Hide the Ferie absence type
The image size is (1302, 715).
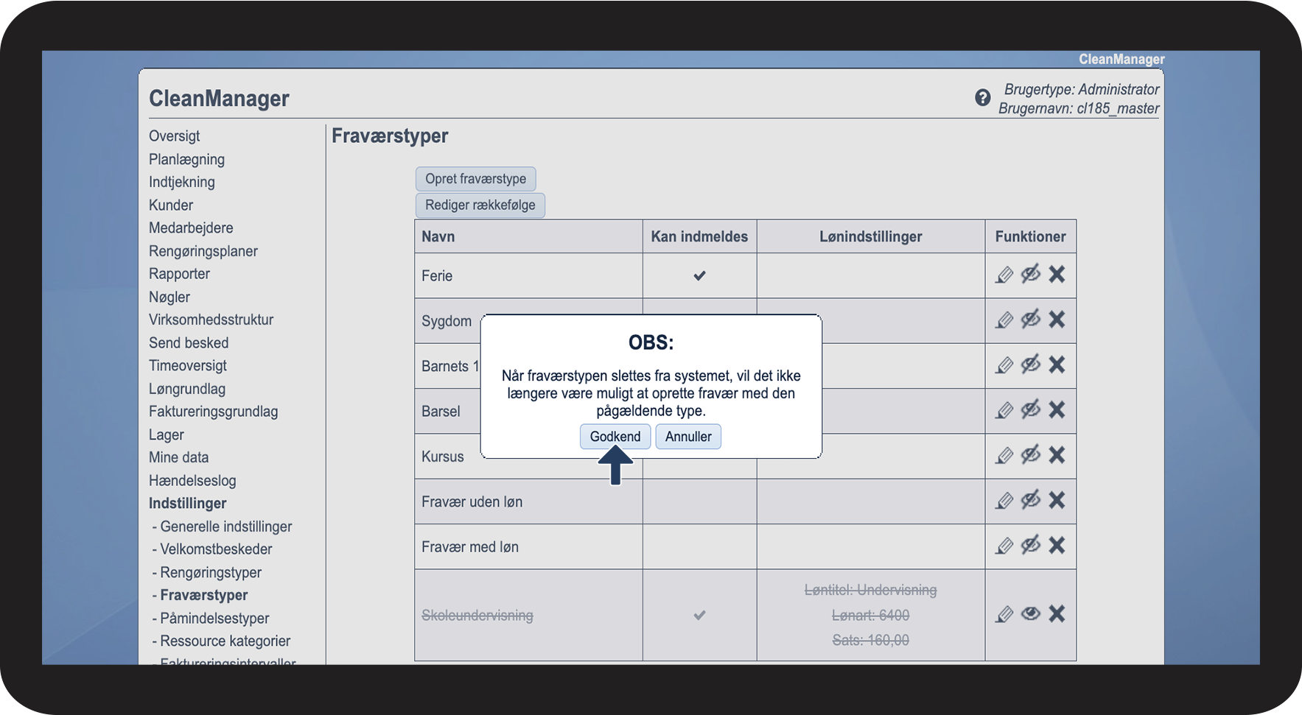pyautogui.click(x=1031, y=274)
